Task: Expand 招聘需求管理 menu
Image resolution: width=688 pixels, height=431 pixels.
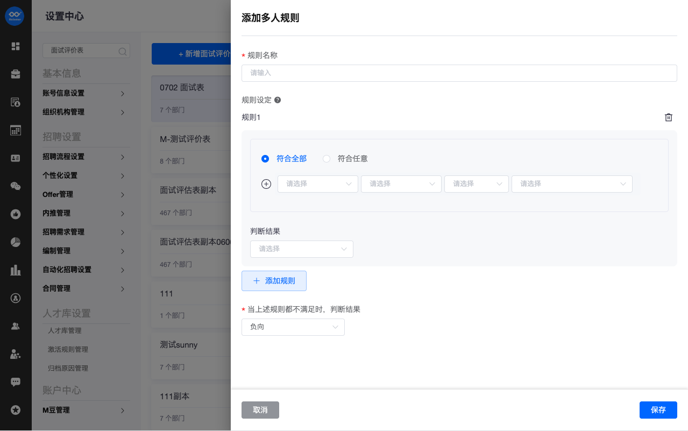Action: click(x=86, y=232)
